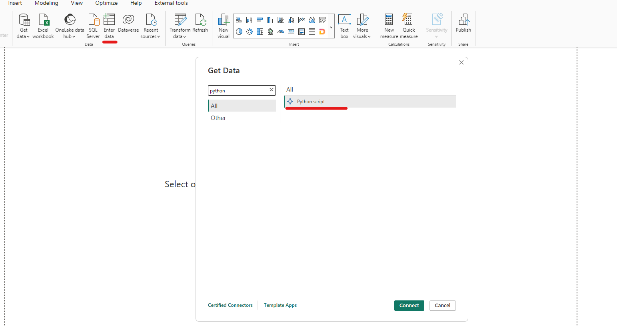The width and height of the screenshot is (617, 326).
Task: Click the Quick measure icon
Action: click(409, 26)
